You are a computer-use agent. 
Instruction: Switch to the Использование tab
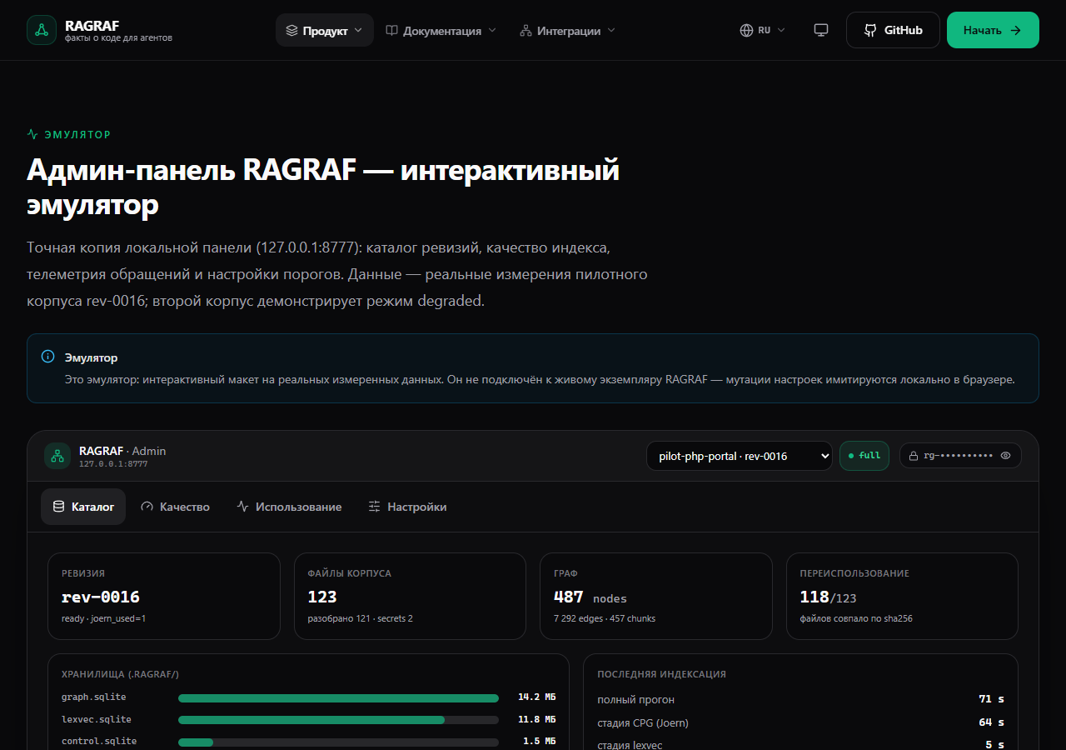pos(289,507)
